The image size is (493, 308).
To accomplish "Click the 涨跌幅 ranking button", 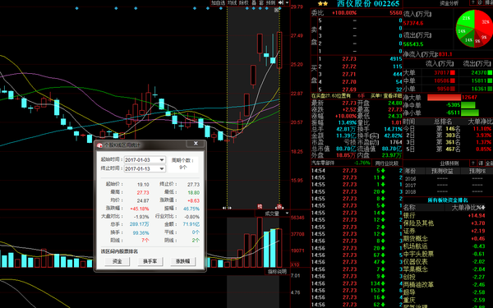I will 182,261.
